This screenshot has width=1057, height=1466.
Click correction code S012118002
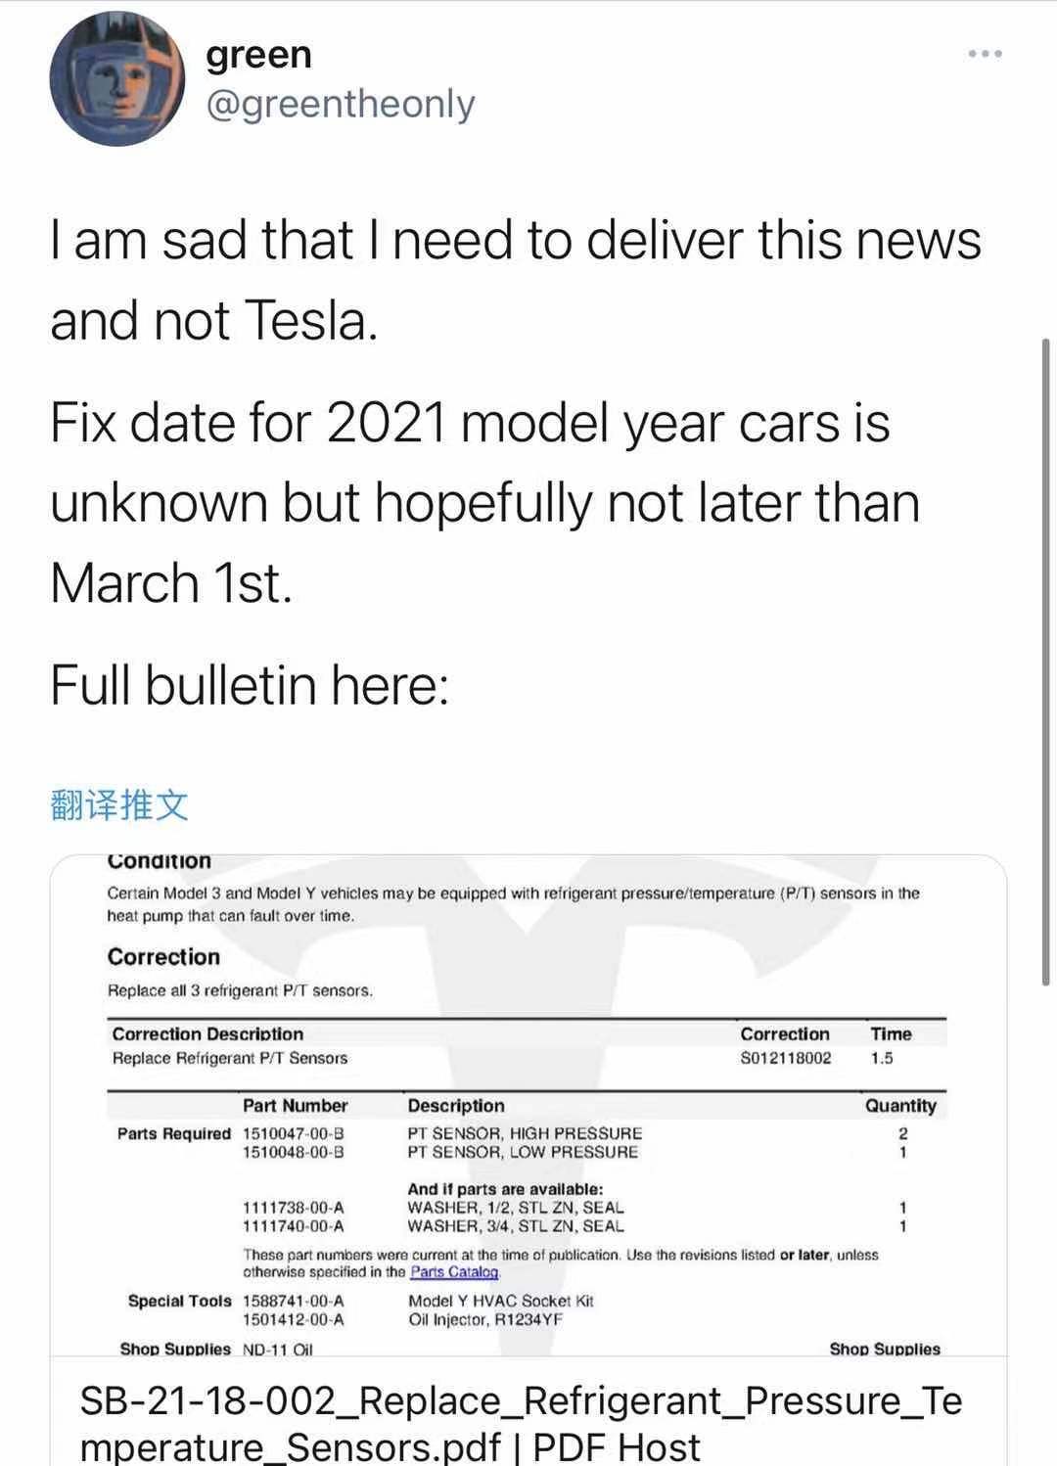pos(785,1058)
